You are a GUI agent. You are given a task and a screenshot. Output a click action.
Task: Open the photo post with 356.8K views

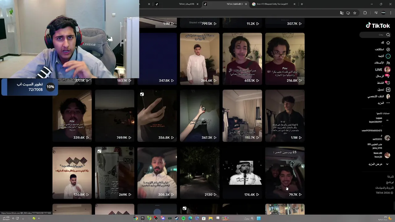click(157, 116)
